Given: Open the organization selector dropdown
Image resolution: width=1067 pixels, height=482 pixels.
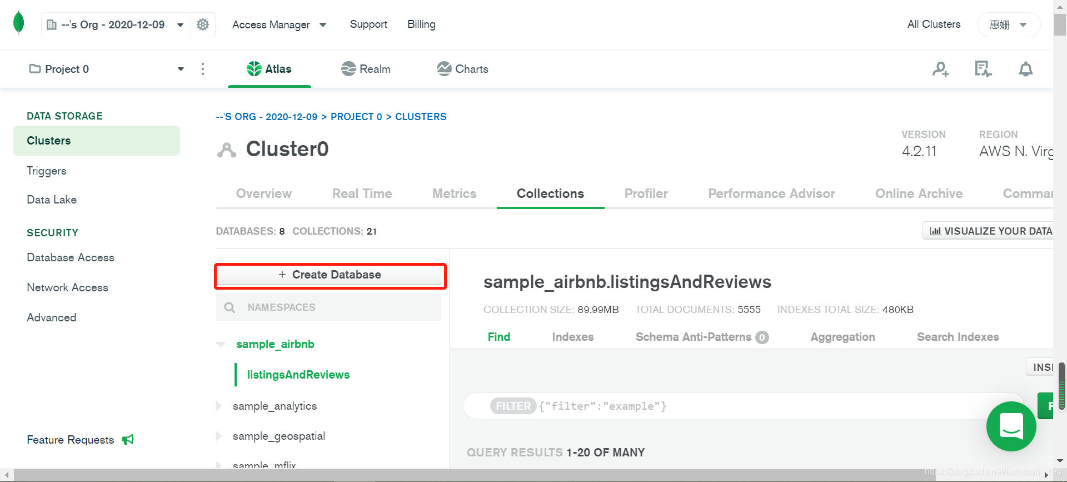Looking at the screenshot, I should point(116,24).
